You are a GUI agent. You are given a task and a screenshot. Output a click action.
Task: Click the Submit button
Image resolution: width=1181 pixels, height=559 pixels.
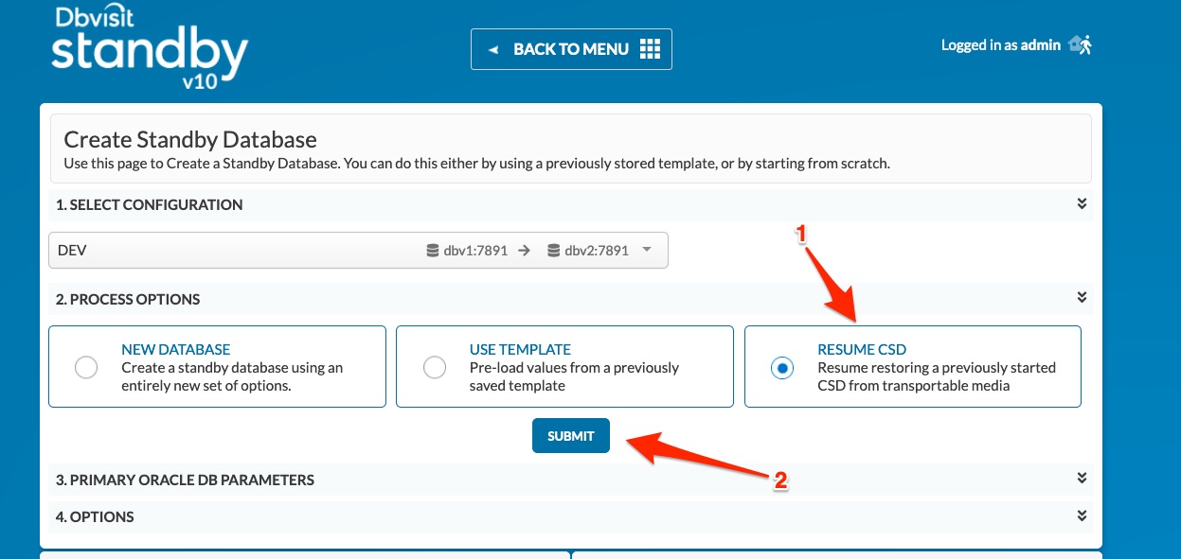pos(571,436)
